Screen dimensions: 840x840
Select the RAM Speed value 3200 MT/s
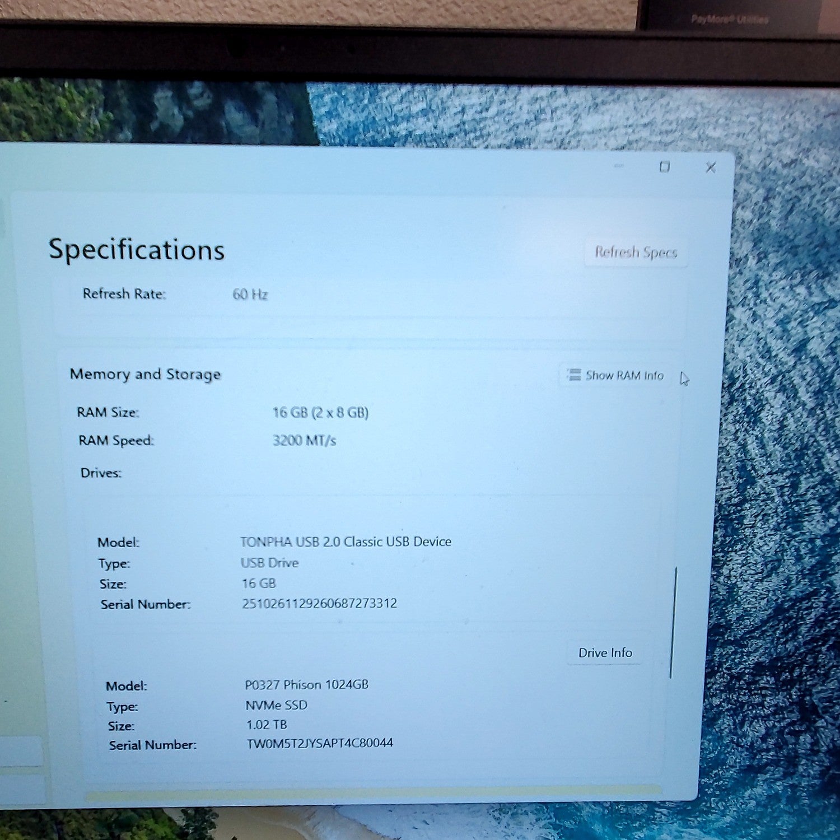click(x=304, y=440)
